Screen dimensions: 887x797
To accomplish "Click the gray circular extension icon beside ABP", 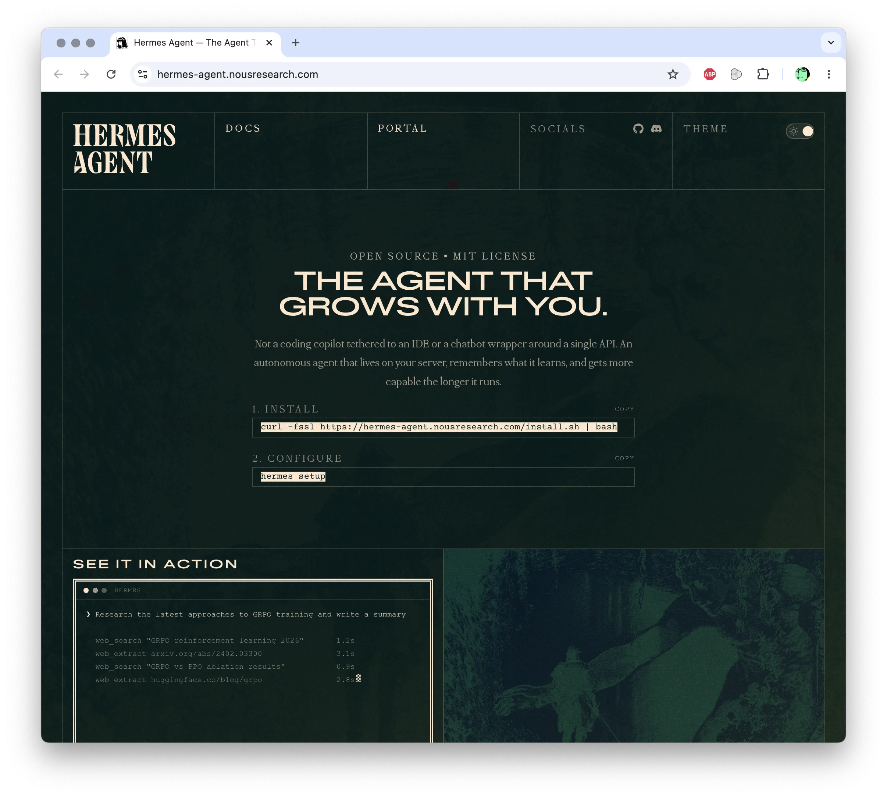I will [x=736, y=75].
